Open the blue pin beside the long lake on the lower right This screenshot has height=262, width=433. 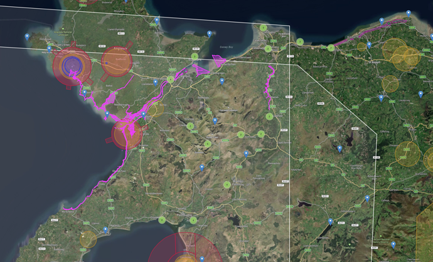click(x=330, y=221)
